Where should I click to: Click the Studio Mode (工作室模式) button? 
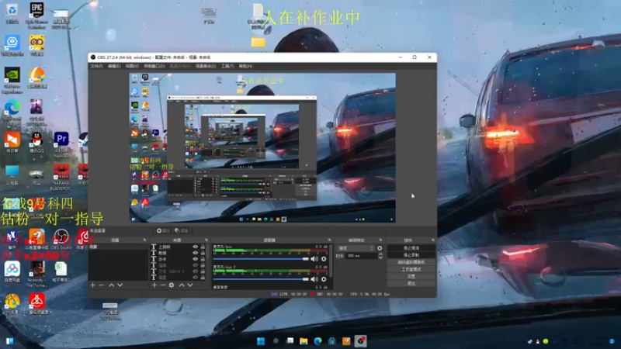411,269
